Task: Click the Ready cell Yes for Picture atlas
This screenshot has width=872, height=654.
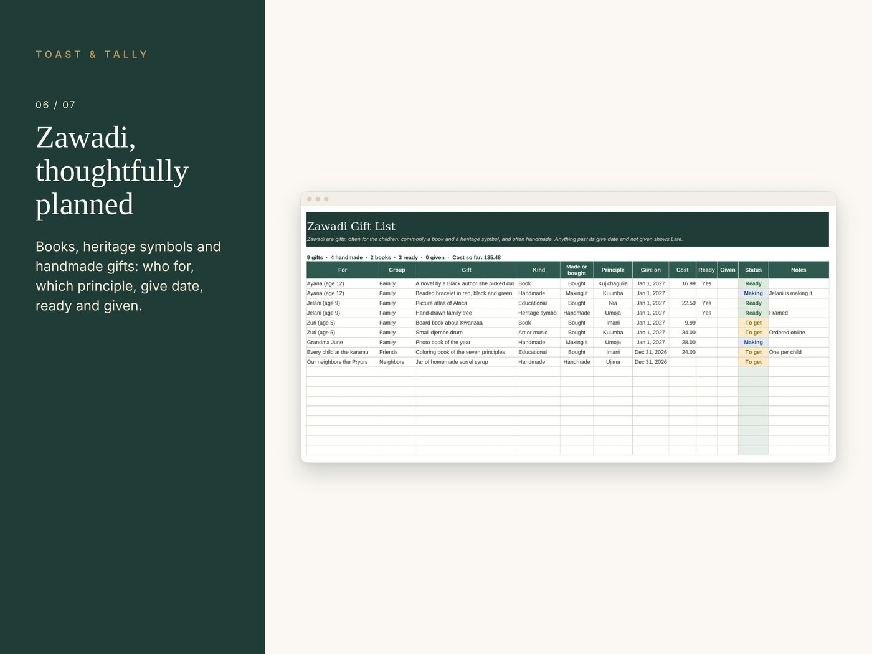Action: 706,303
